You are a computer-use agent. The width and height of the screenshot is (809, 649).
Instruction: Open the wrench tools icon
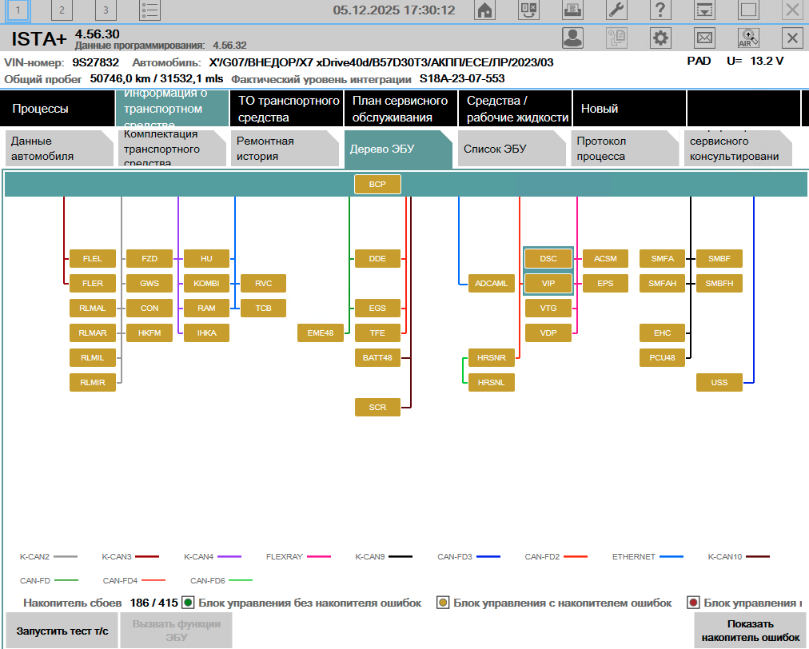point(617,10)
